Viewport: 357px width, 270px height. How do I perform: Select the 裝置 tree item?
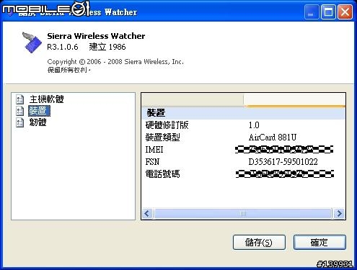pos(39,111)
